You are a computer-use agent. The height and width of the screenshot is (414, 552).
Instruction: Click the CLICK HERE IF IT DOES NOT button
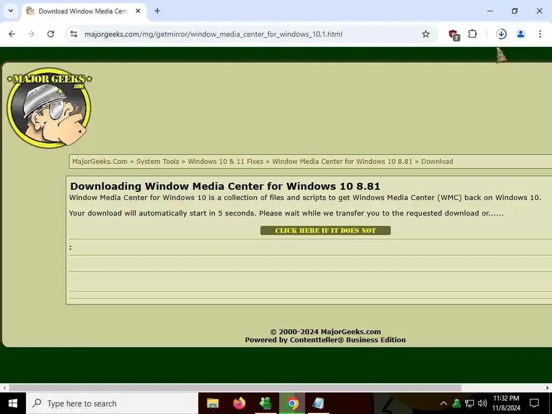[326, 231]
